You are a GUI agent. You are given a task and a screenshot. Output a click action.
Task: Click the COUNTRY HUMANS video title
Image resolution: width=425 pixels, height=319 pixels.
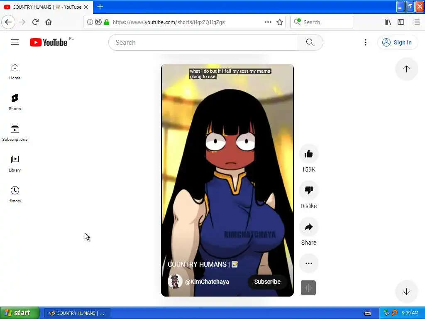203,264
